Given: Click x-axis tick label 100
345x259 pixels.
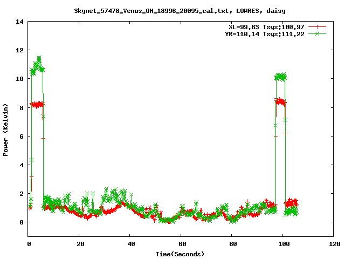Looking at the screenshot, I should [x=284, y=244].
